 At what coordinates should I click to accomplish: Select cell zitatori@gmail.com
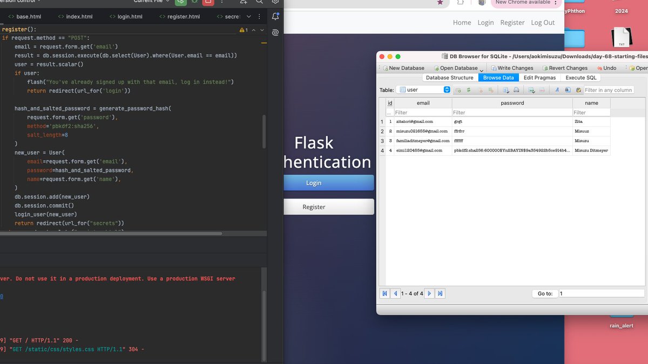(x=423, y=122)
